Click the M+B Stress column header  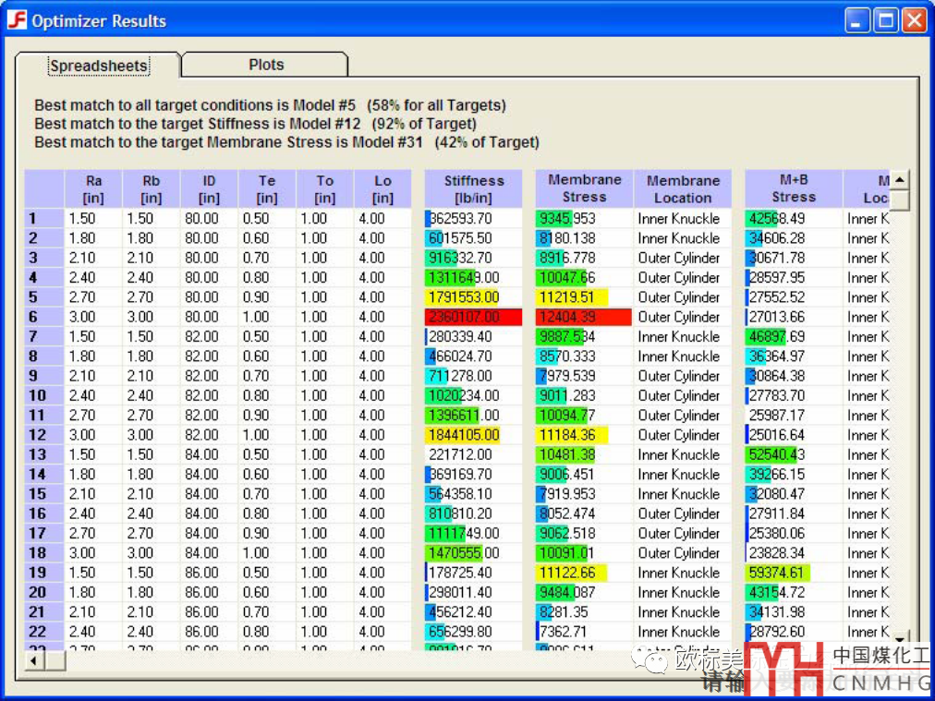(794, 188)
